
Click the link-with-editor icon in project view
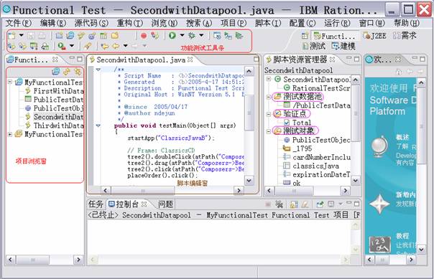(66, 72)
